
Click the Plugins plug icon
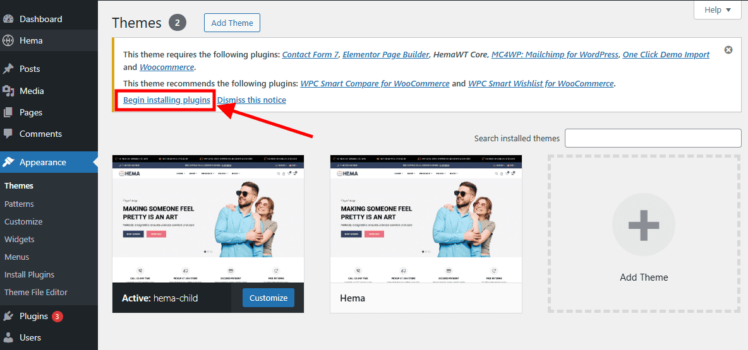[9, 316]
